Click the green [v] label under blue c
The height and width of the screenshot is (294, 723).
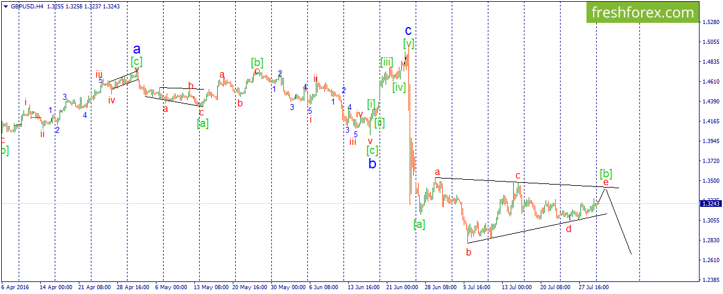409,43
